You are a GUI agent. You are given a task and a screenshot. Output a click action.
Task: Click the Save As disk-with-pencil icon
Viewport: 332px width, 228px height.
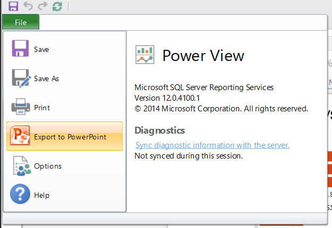click(21, 78)
